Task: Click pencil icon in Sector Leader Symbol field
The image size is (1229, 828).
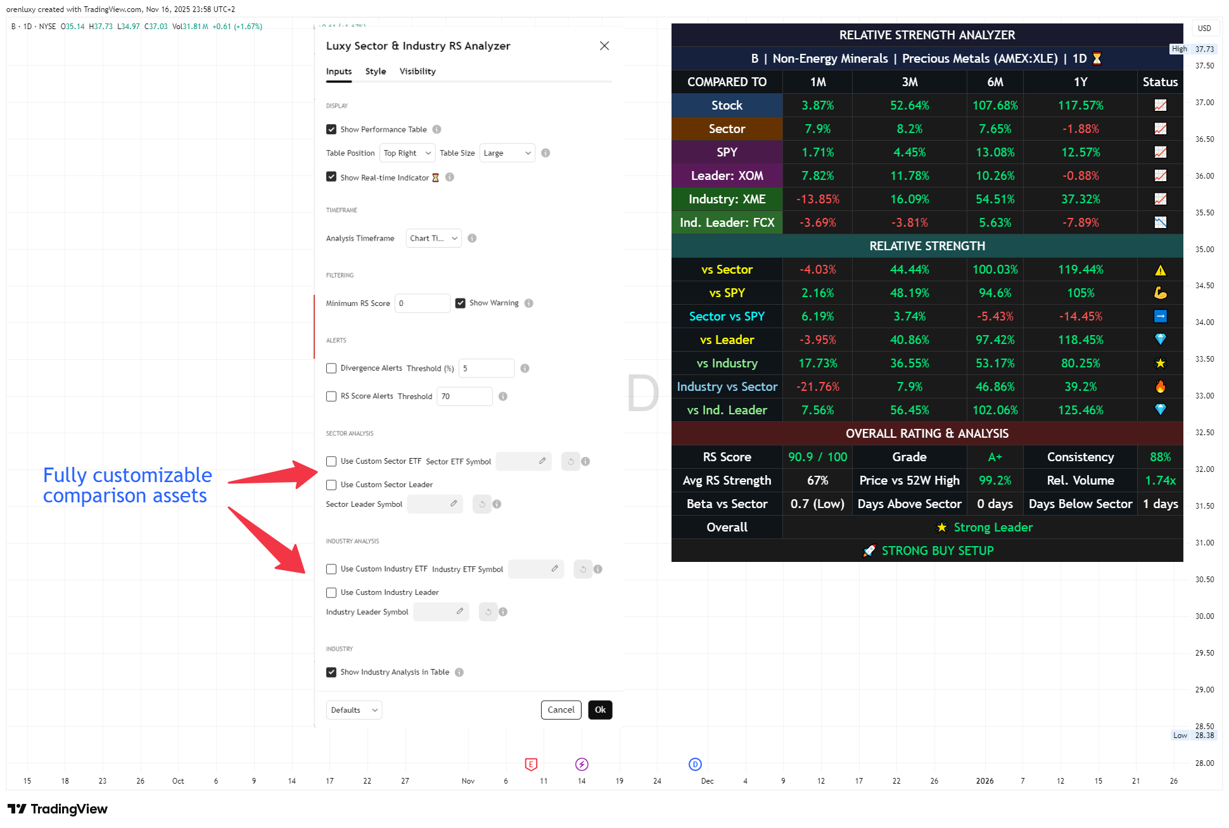Action: click(454, 504)
